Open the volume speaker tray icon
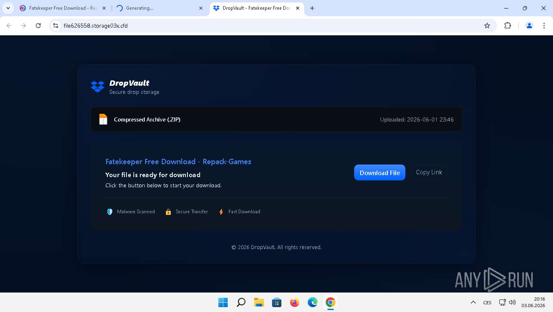The image size is (553, 312). 512,302
